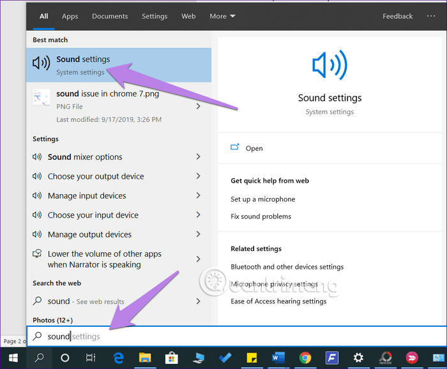This screenshot has height=369, width=447.
Task: Open Manage output devices setting
Action: 89,234
